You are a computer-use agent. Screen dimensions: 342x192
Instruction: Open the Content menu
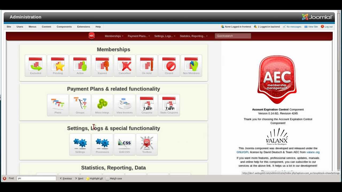click(46, 27)
